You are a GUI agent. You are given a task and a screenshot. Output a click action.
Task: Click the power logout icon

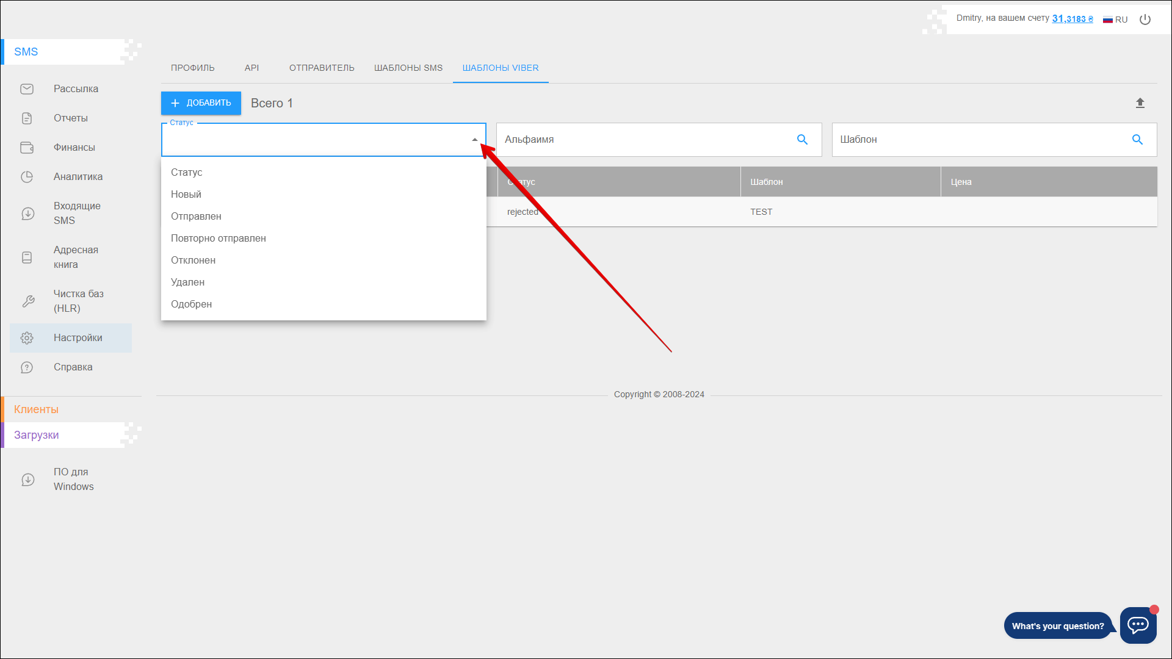1145,20
